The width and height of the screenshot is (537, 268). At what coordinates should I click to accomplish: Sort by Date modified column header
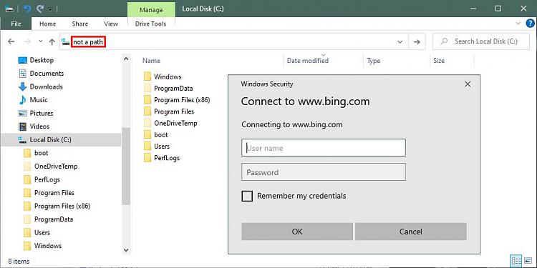[308, 61]
